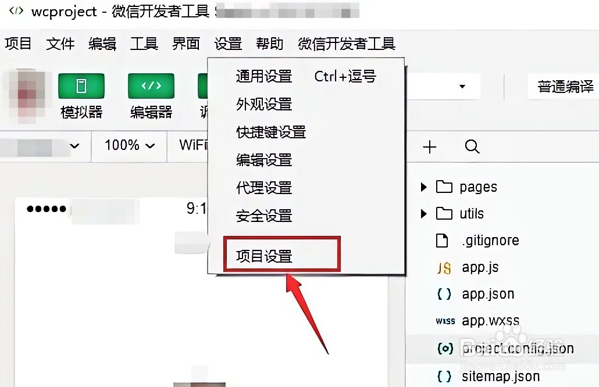Open the 工具 menu
This screenshot has height=387, width=599.
tap(144, 44)
